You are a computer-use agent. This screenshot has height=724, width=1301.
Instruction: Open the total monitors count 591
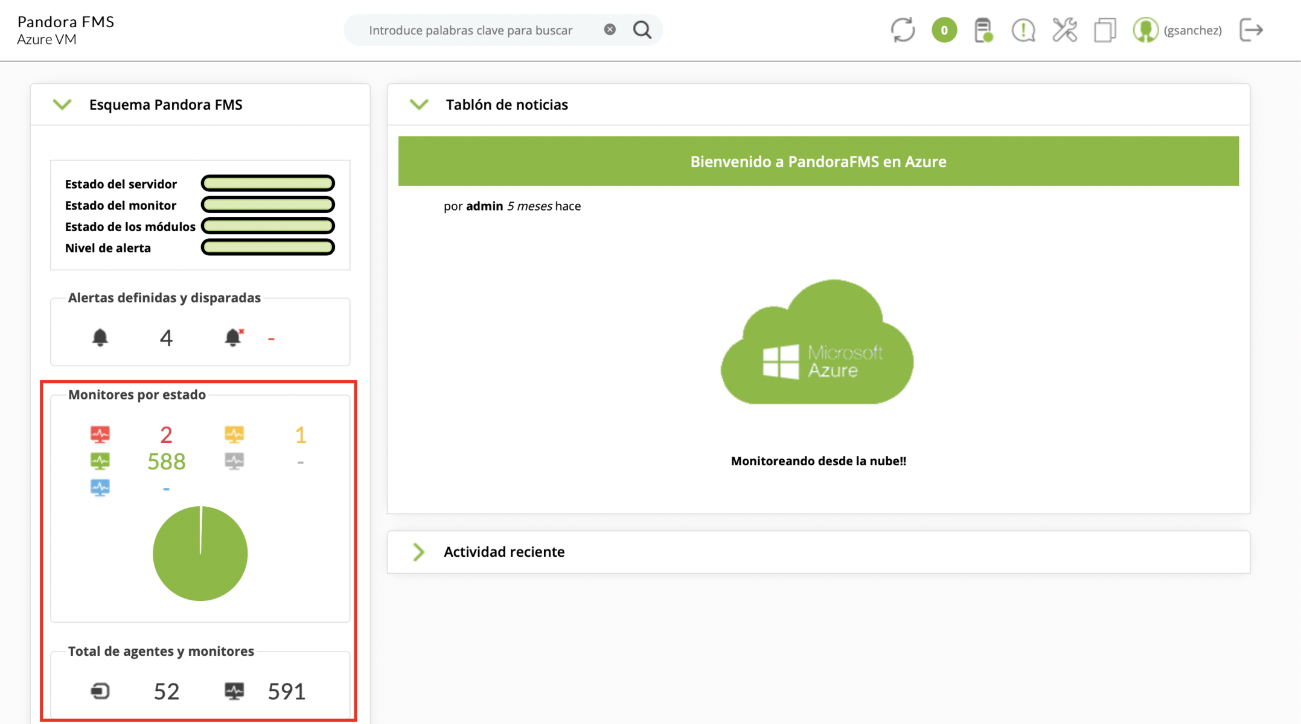(x=287, y=691)
